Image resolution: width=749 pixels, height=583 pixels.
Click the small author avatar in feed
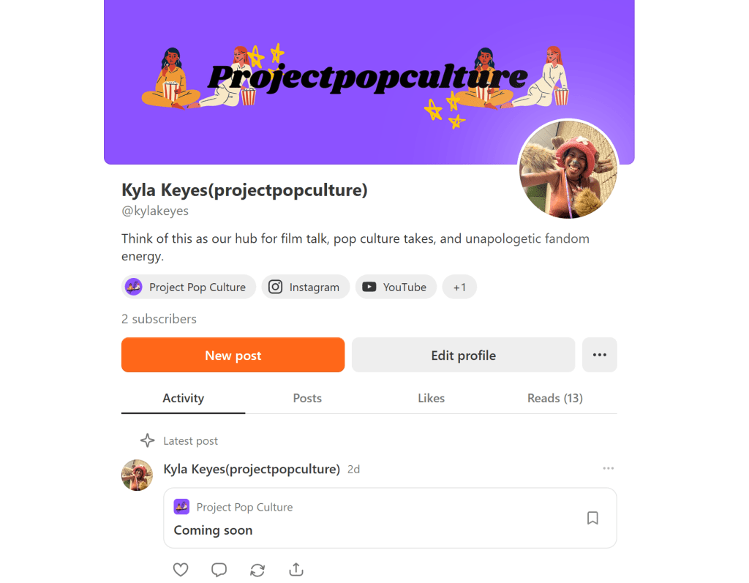(x=137, y=475)
